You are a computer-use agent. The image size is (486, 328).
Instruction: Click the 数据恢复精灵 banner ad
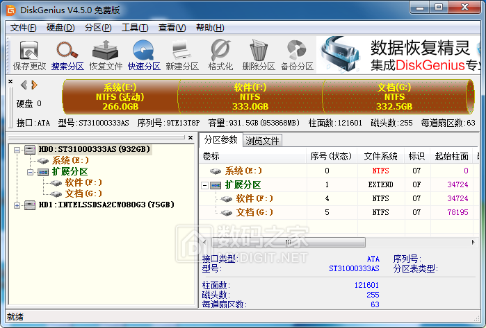(400, 55)
